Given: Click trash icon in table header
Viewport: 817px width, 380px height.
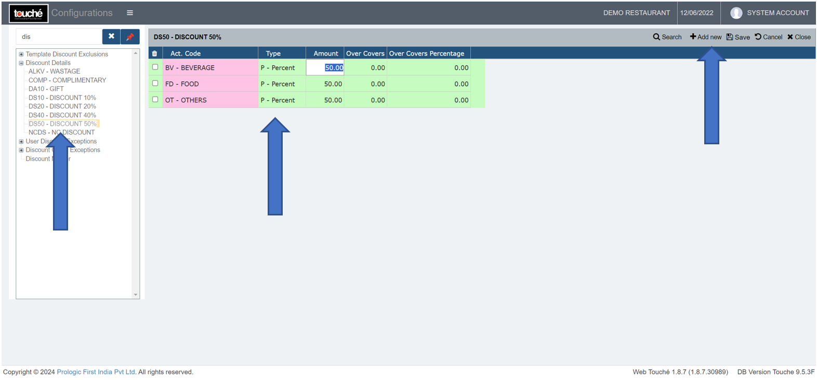Looking at the screenshot, I should click(x=154, y=53).
